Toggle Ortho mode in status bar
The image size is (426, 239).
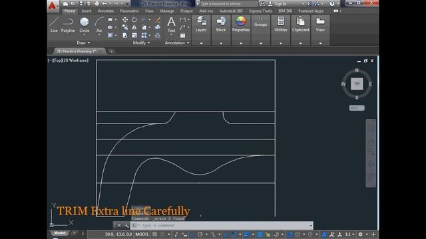(x=192, y=234)
